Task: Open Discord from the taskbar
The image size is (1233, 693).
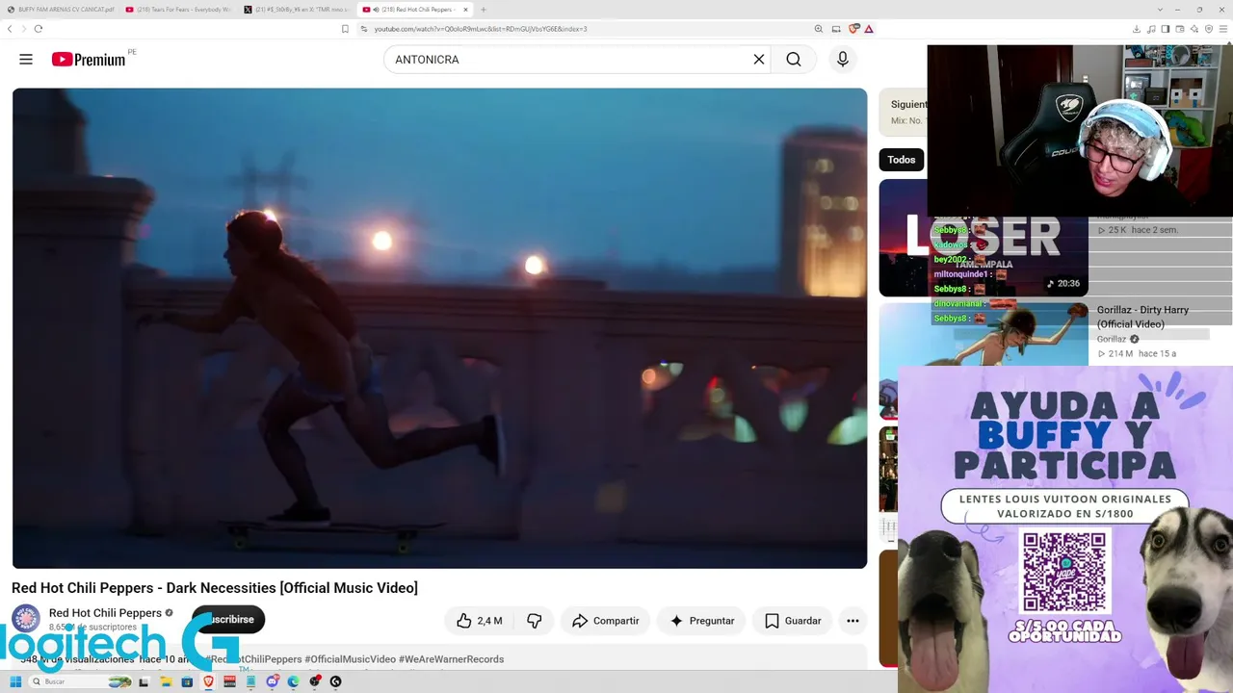Action: (x=273, y=681)
